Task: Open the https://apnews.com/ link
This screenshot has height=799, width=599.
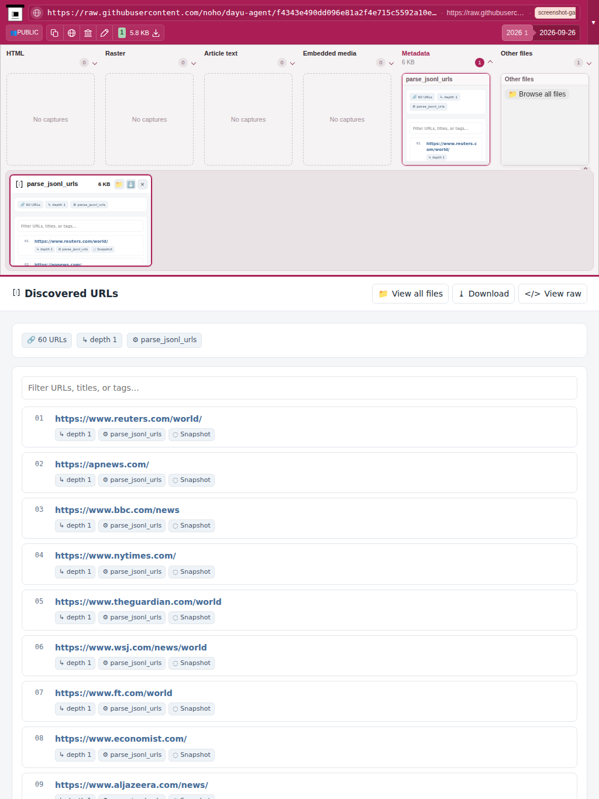Action: [102, 464]
